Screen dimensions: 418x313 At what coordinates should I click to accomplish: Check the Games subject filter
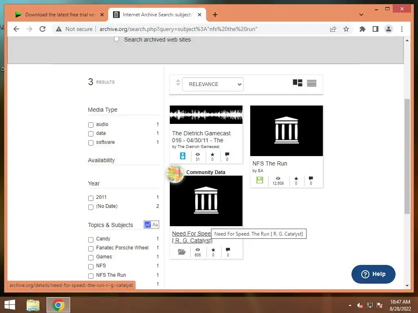pos(91,258)
